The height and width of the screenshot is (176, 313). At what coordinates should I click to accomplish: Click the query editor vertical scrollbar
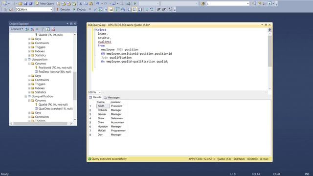[x=269, y=51]
